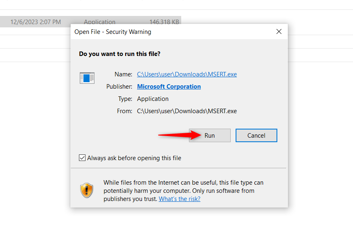Viewport: 353px width, 230px height.
Task: Uncheck Always ask before opening this file
Action: (82, 158)
